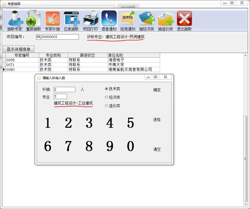This screenshot has width=250, height=209.
Task: Click the 确定 confirm button in dialog
Action: click(157, 90)
